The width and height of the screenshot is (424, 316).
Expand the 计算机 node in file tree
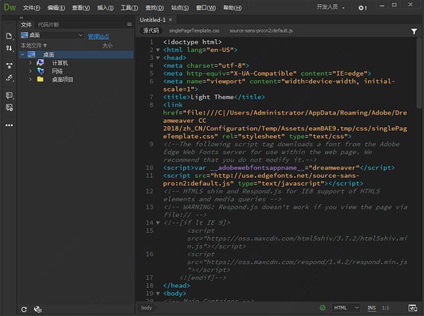click(30, 63)
